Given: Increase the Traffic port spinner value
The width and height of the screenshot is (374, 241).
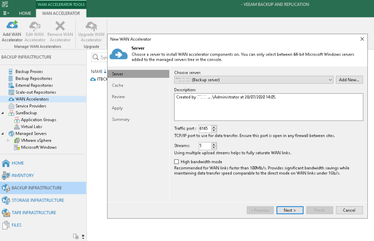Looking at the screenshot, I should click(214, 127).
